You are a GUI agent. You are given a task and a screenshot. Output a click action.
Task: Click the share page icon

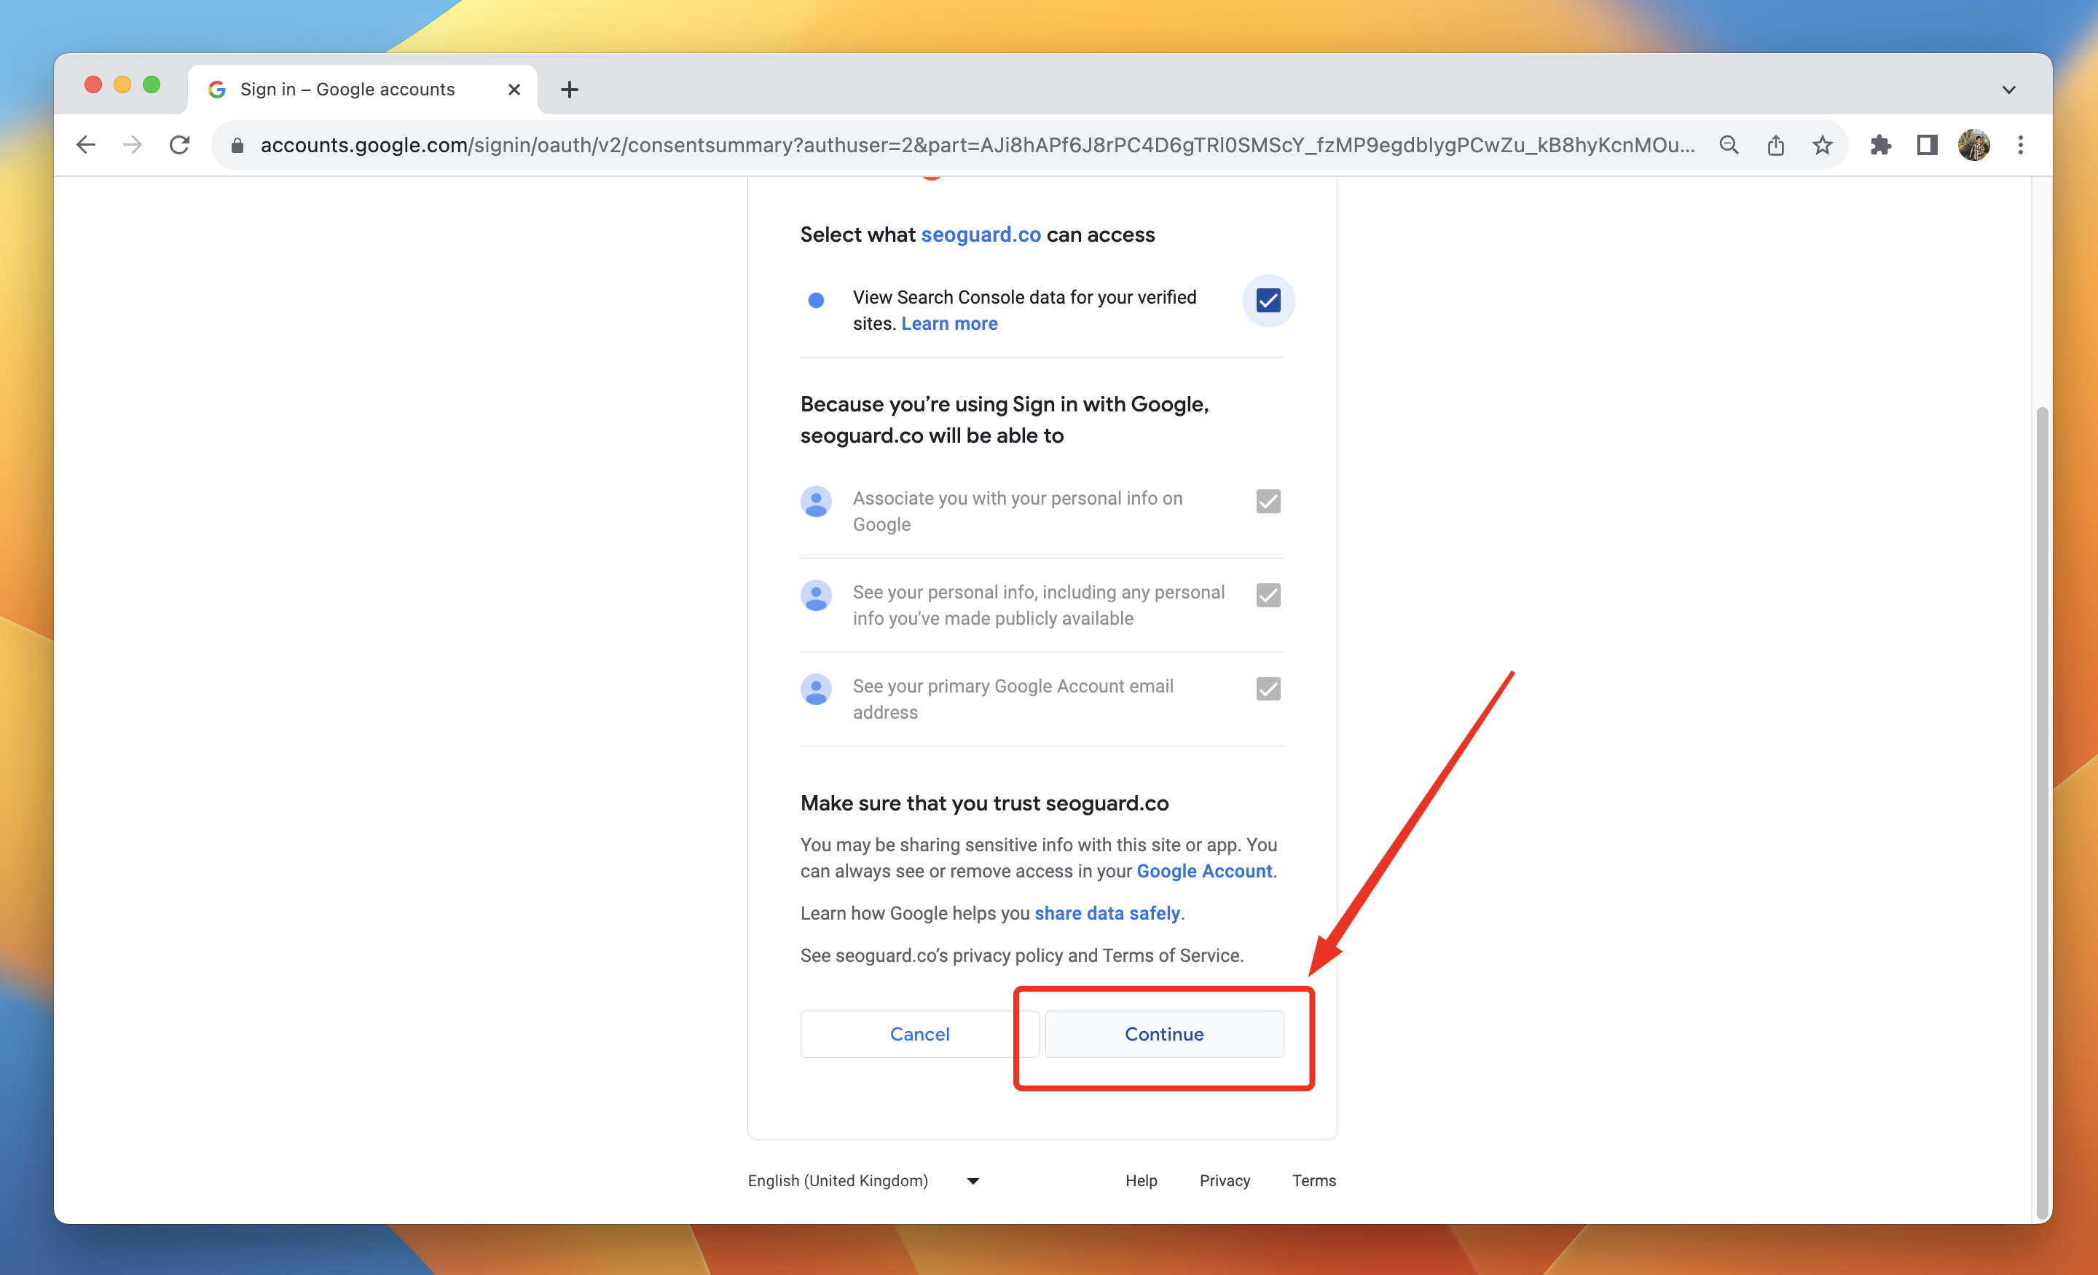(x=1775, y=145)
